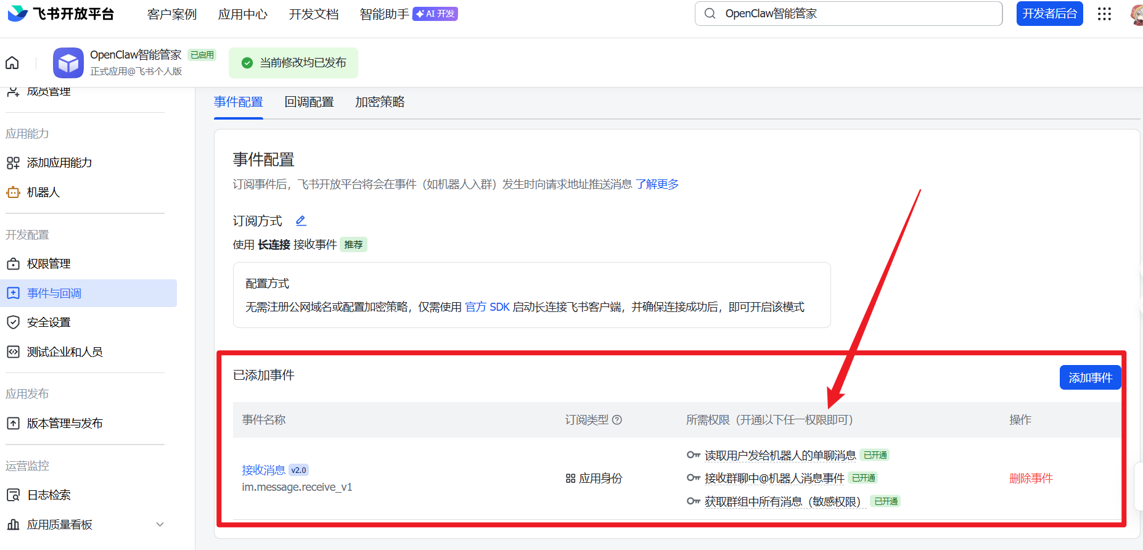Image resolution: width=1143 pixels, height=550 pixels.
Task: Open the apps grid menu icon
Action: (x=1104, y=14)
